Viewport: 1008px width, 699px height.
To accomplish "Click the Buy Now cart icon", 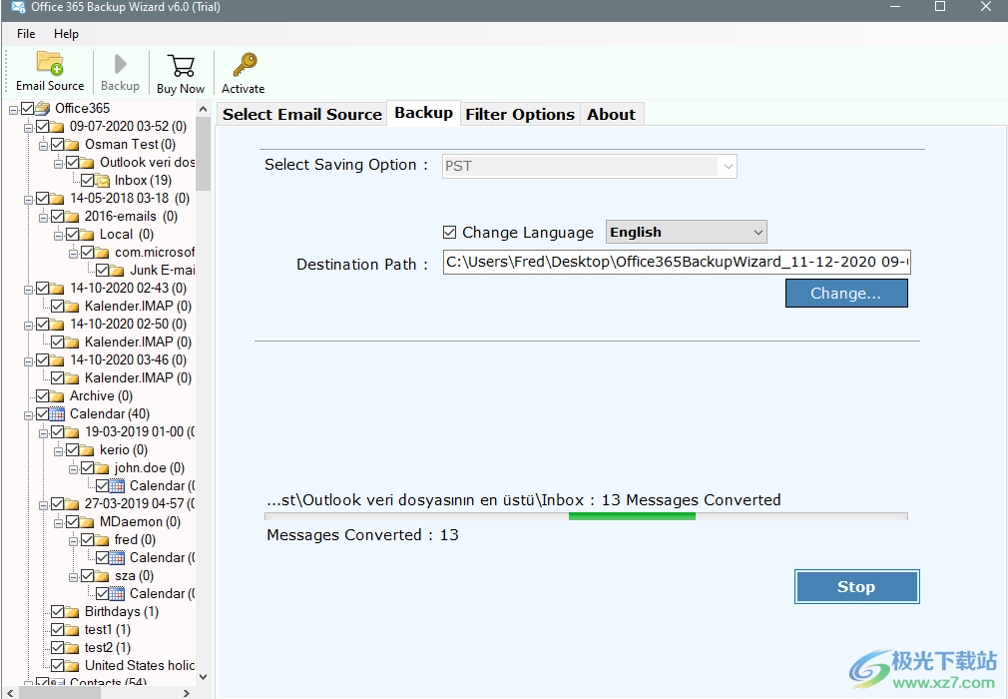I will [180, 72].
